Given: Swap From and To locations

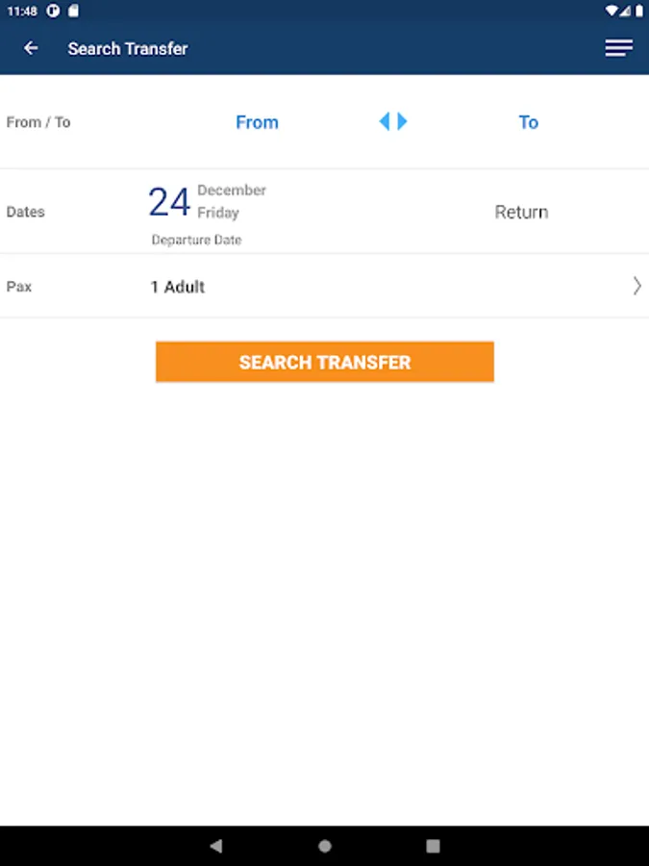Looking at the screenshot, I should click(393, 121).
